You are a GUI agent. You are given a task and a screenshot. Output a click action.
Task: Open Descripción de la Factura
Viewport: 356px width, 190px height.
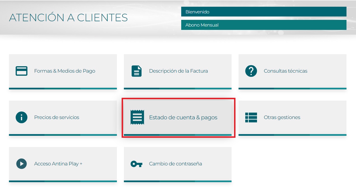pyautogui.click(x=178, y=71)
